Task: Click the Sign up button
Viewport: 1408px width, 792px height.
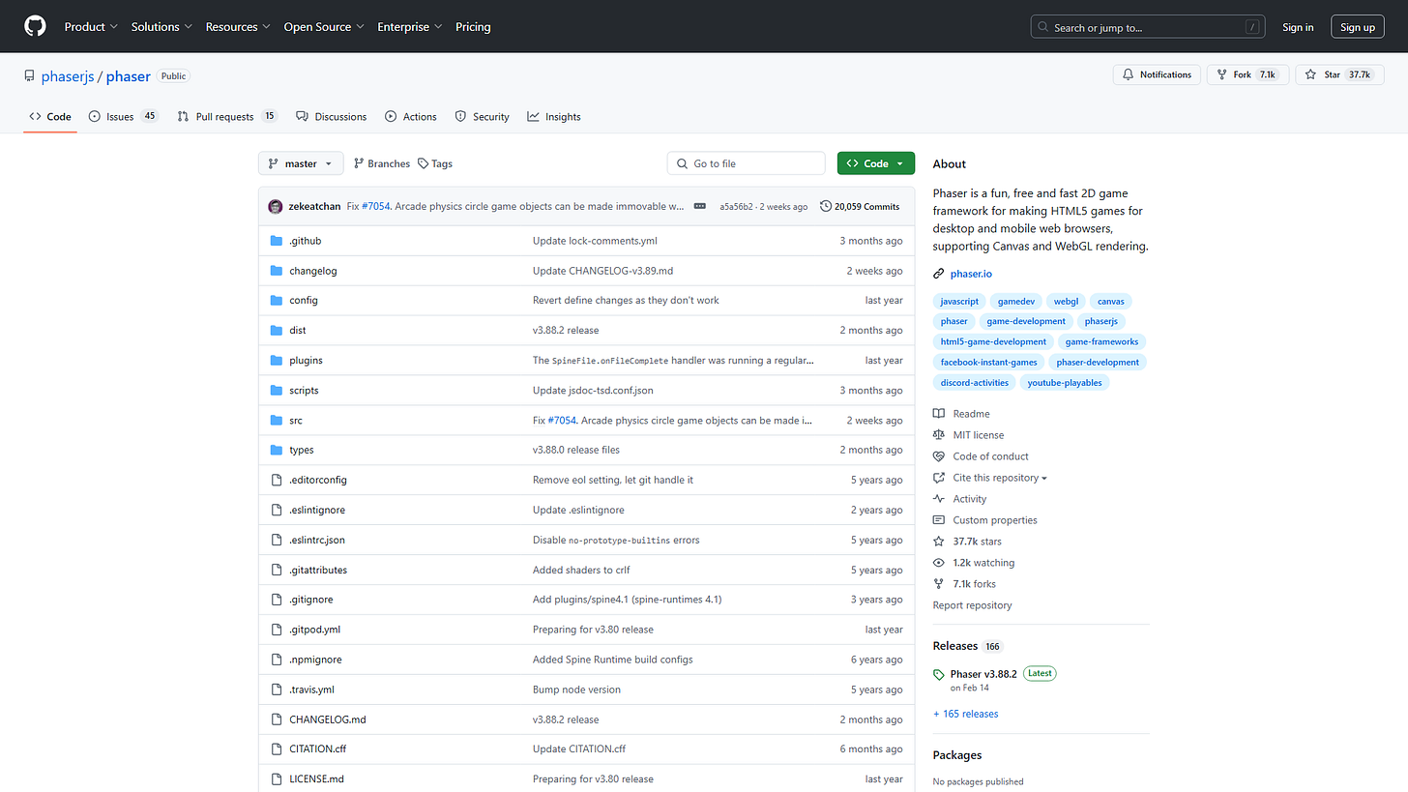Action: pos(1358,27)
